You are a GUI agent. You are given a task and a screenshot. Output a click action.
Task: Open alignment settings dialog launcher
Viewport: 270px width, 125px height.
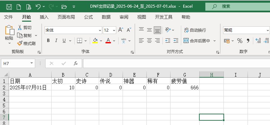coord(218,52)
